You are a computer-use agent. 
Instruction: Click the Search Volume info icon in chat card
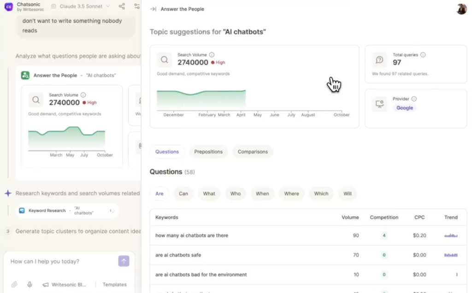(83, 95)
